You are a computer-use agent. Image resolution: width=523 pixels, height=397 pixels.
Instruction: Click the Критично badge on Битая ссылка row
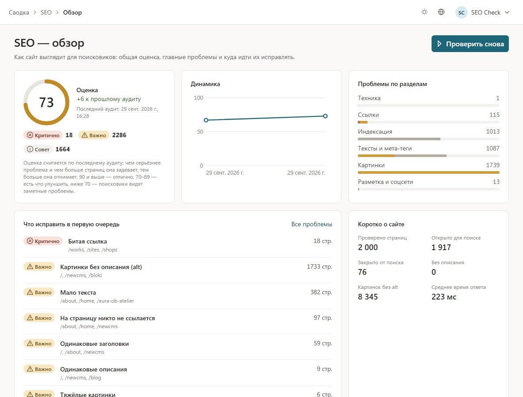coord(43,241)
